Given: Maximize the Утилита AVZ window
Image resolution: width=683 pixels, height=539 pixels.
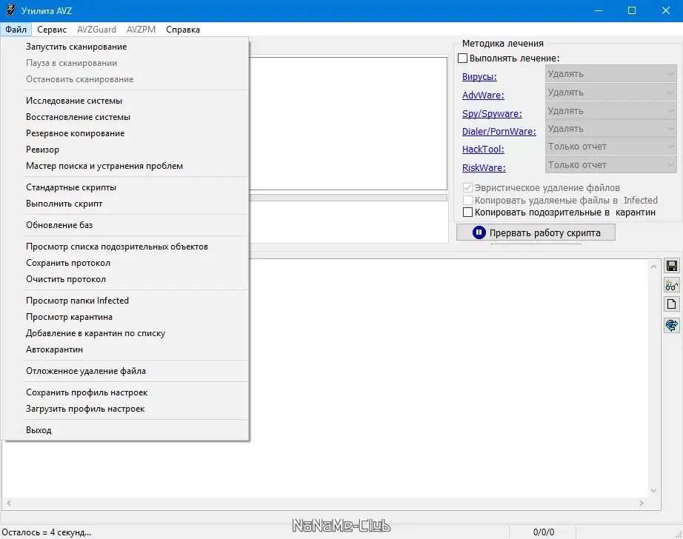Looking at the screenshot, I should (632, 10).
